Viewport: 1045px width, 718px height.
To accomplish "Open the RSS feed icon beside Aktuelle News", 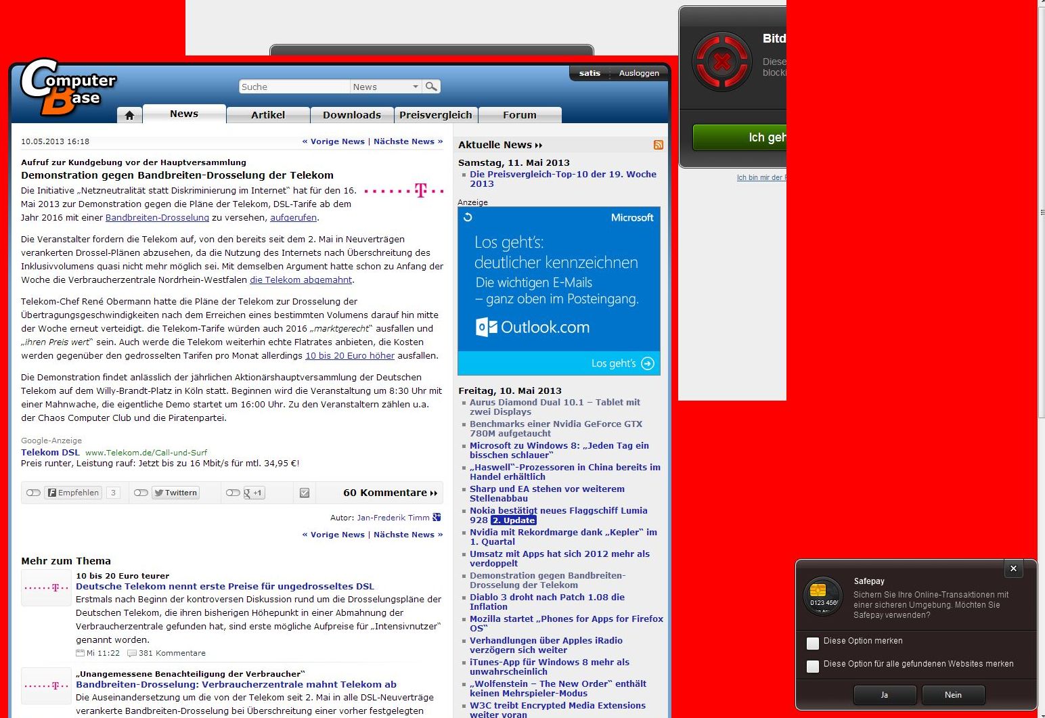I will tap(658, 145).
